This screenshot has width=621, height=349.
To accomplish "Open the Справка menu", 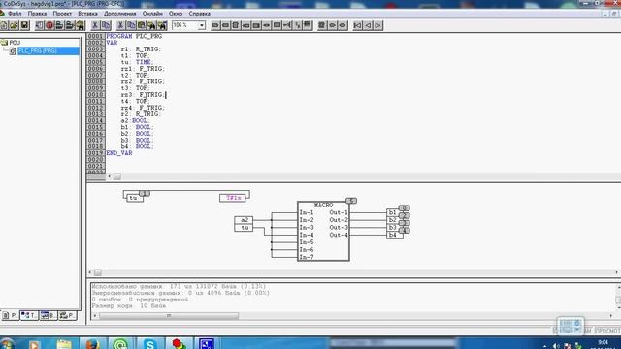I will pyautogui.click(x=199, y=13).
